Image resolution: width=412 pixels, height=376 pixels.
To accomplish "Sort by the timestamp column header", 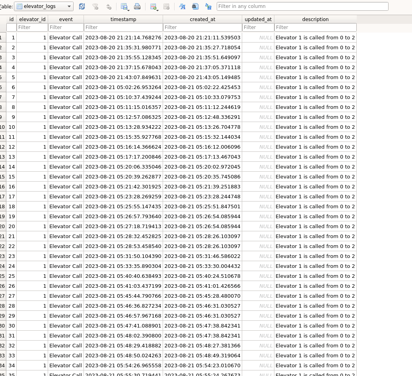I will 123,19.
